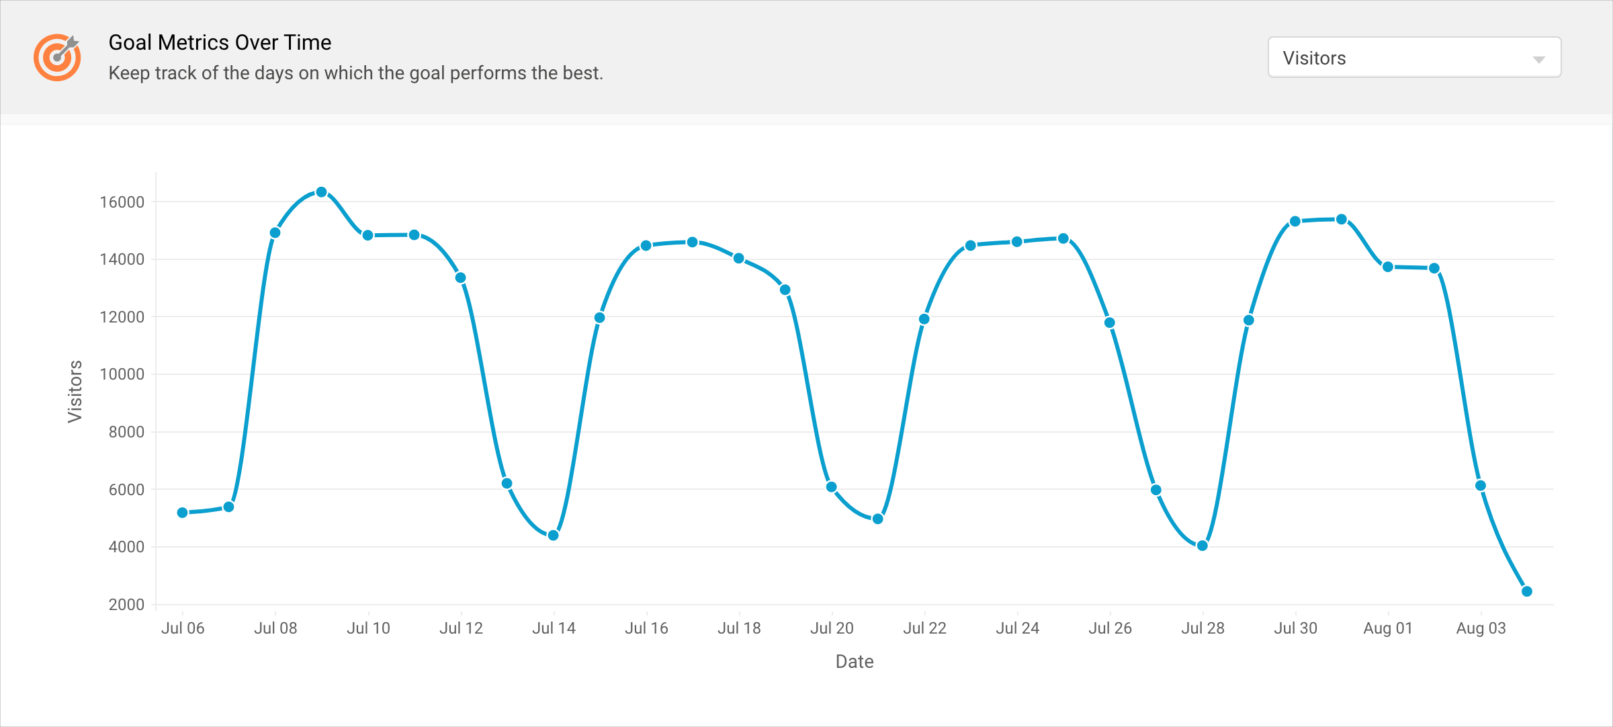Select the Jul 21 data point
This screenshot has width=1613, height=727.
(x=878, y=519)
